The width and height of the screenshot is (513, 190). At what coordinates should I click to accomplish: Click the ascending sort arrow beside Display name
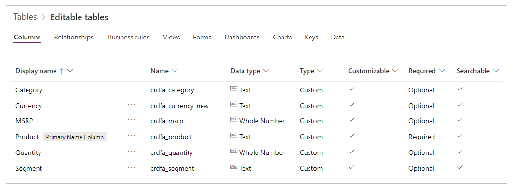click(61, 71)
